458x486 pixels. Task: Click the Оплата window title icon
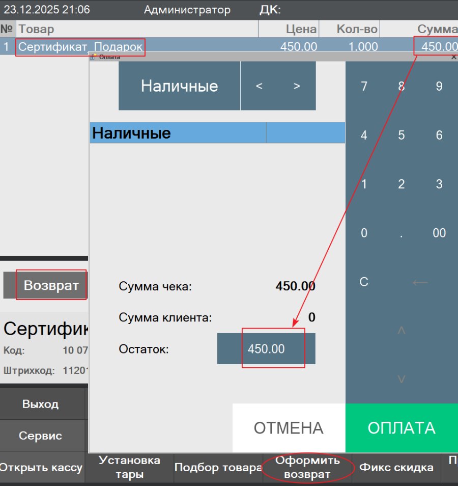pos(93,57)
